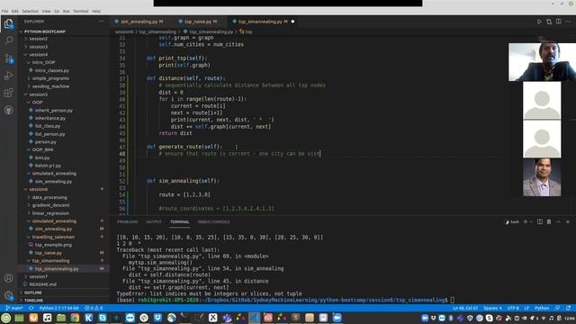The height and width of the screenshot is (324, 576).
Task: Collapse the session5 folder
Action: click(38, 94)
